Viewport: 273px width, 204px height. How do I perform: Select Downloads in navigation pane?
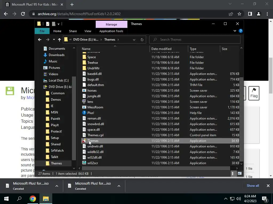pyautogui.click(x=57, y=55)
